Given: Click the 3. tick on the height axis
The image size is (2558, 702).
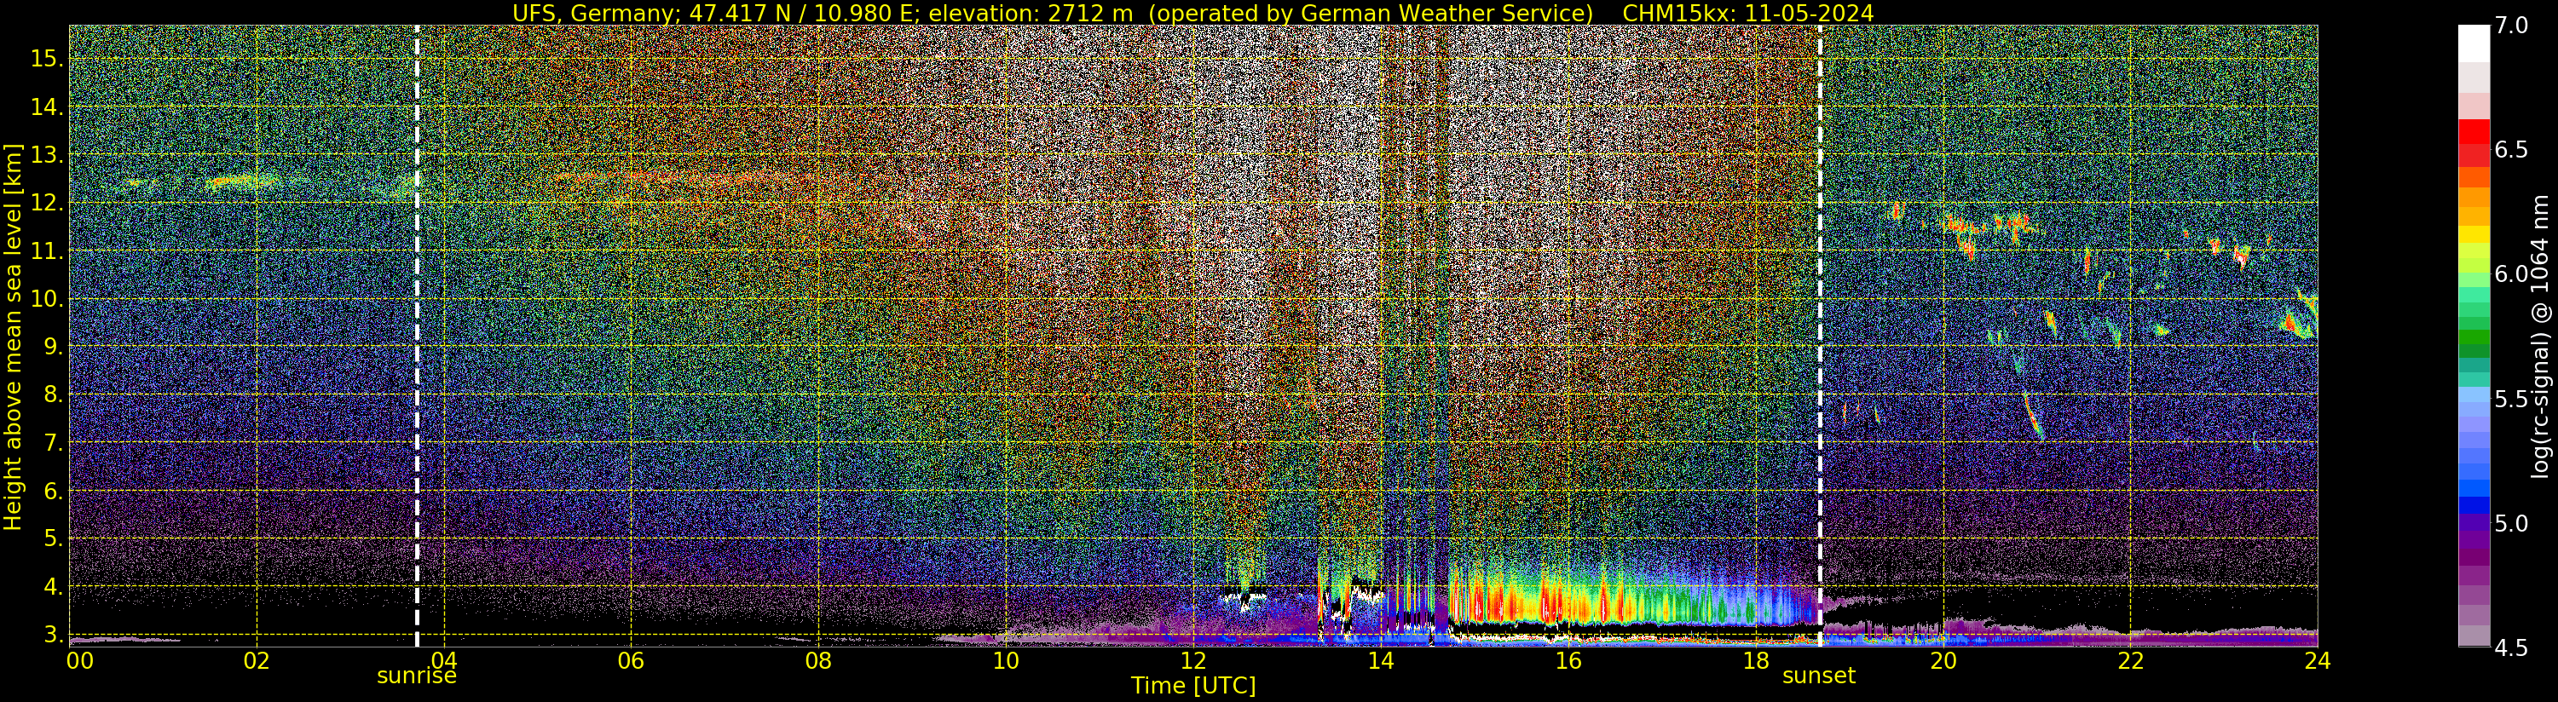Looking at the screenshot, I should [54, 635].
